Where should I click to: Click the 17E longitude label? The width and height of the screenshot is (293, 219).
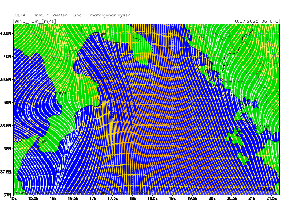click(93, 199)
